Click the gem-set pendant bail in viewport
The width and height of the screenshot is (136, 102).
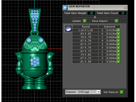coord(35,21)
